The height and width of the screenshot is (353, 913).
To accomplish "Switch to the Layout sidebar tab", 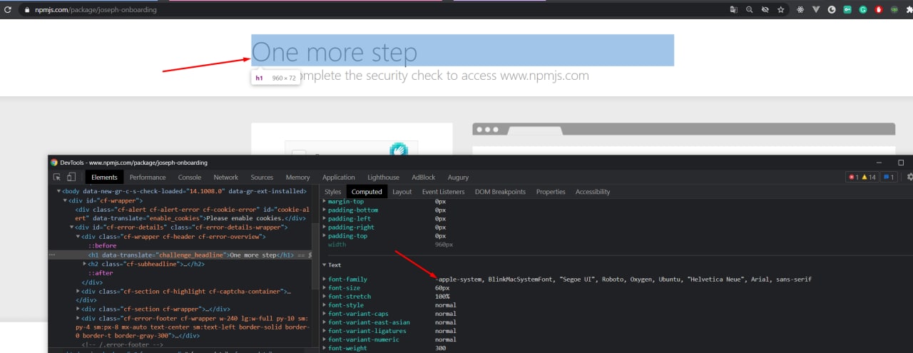I will pyautogui.click(x=402, y=192).
